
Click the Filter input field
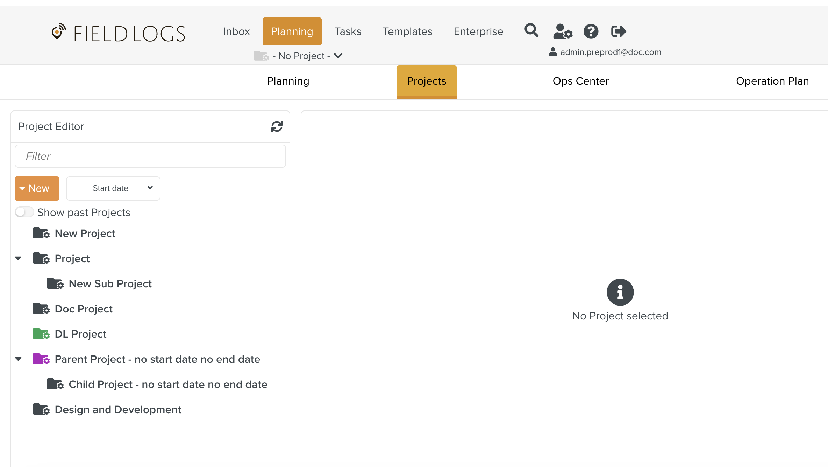click(150, 156)
